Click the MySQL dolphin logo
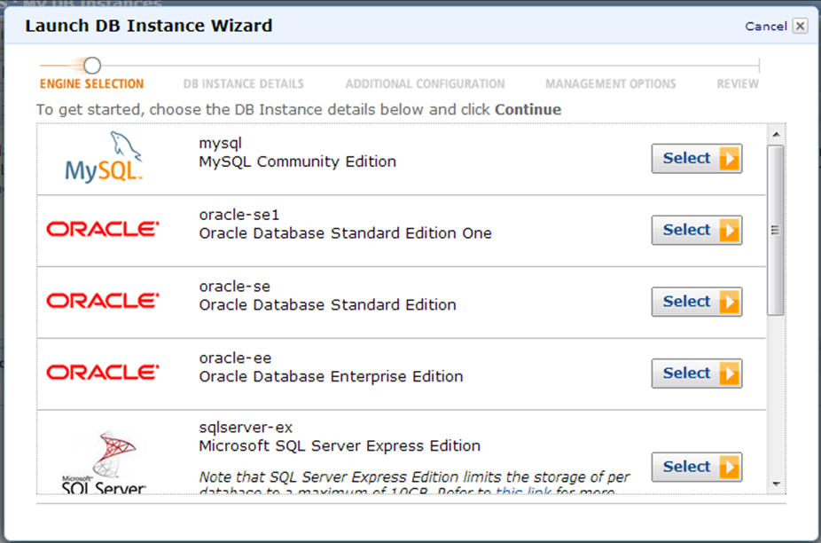 point(103,157)
